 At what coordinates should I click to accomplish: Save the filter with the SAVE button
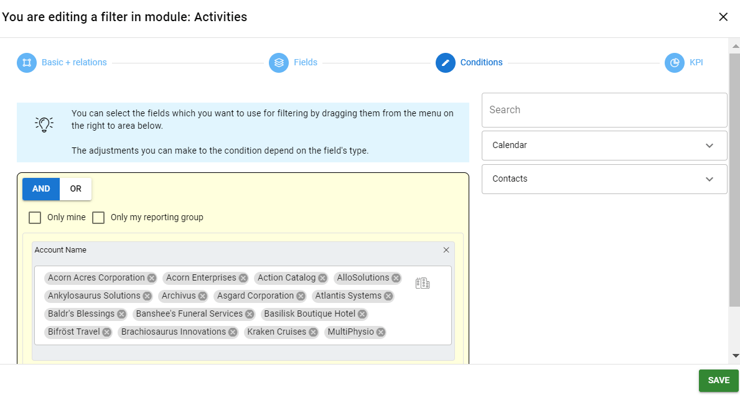click(718, 380)
